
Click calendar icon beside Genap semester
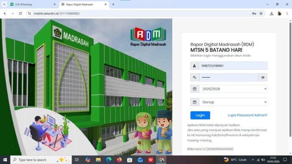click(x=195, y=102)
